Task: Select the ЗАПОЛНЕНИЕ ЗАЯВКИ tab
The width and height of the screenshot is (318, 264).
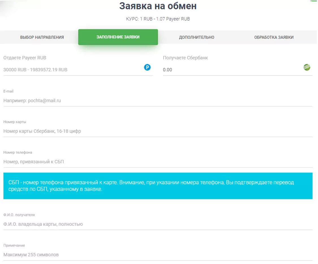Action: 118,37
